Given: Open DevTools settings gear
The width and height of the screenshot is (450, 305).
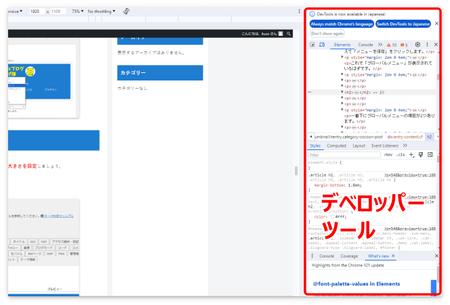Looking at the screenshot, I should (417, 45).
